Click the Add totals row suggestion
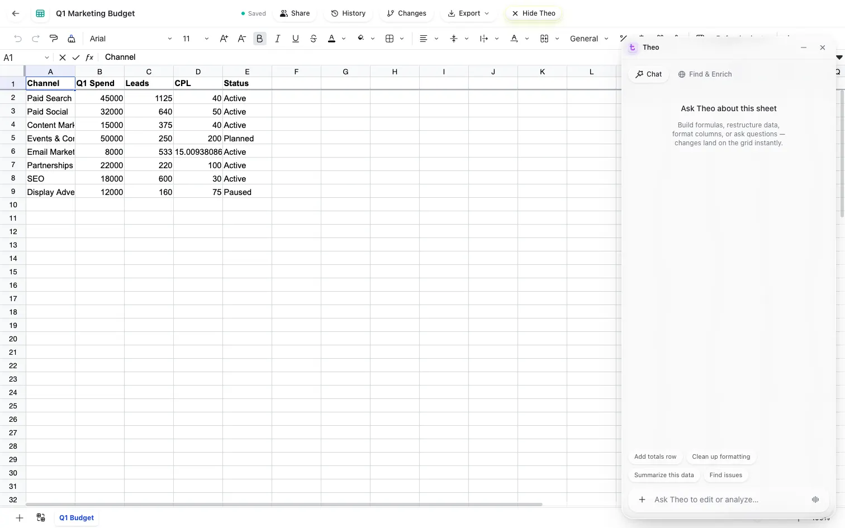Viewport: 845px width, 528px height. click(655, 456)
